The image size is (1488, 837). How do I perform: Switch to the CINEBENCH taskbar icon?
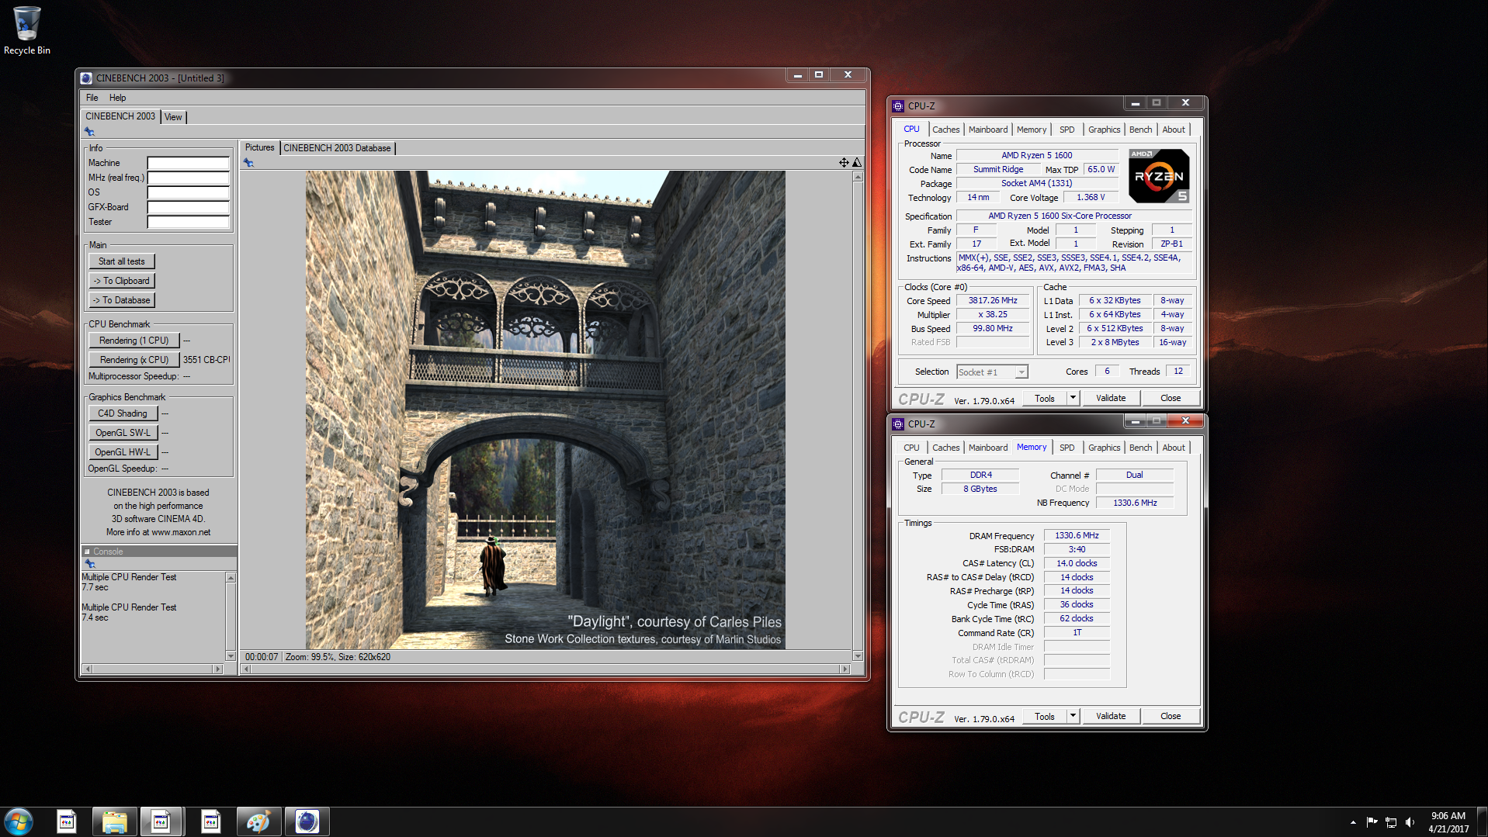pos(307,821)
